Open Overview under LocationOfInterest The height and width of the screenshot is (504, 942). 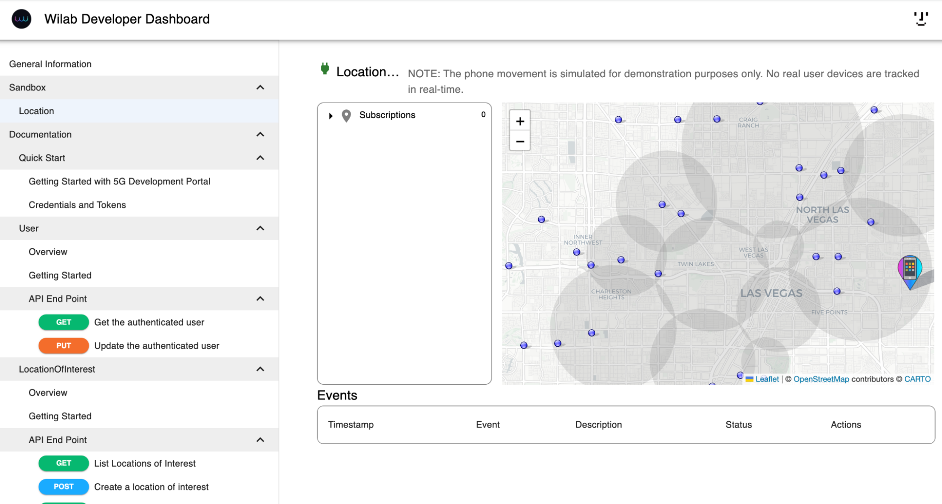click(139, 393)
